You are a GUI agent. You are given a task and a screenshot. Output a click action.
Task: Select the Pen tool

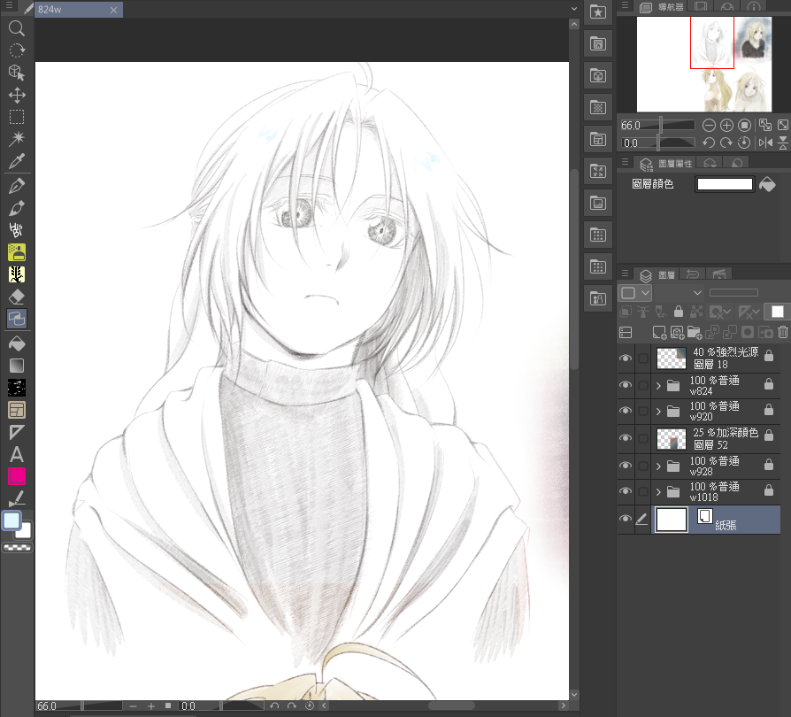[17, 186]
